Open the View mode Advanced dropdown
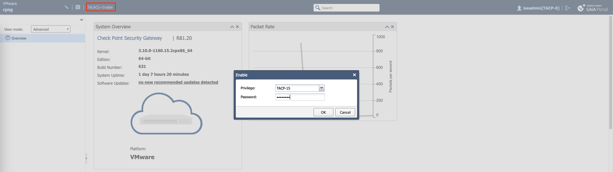 click(51, 29)
